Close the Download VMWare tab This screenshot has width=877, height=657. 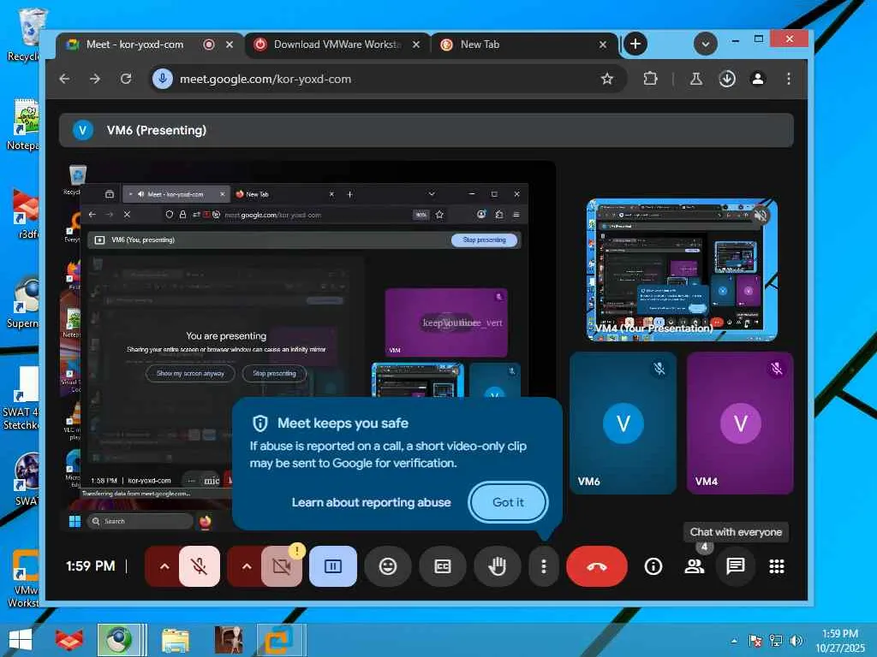point(416,44)
